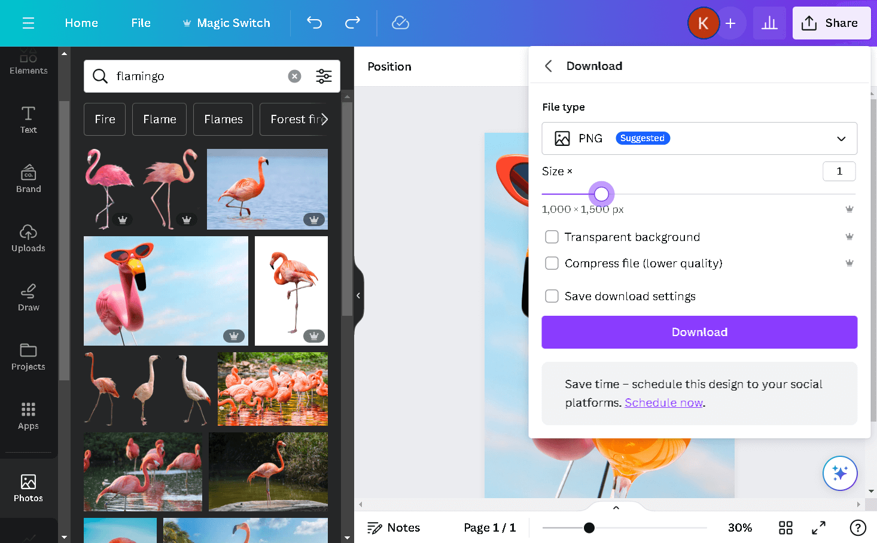Select the Draw tool
Image resolution: width=877 pixels, height=543 pixels.
coord(28,297)
